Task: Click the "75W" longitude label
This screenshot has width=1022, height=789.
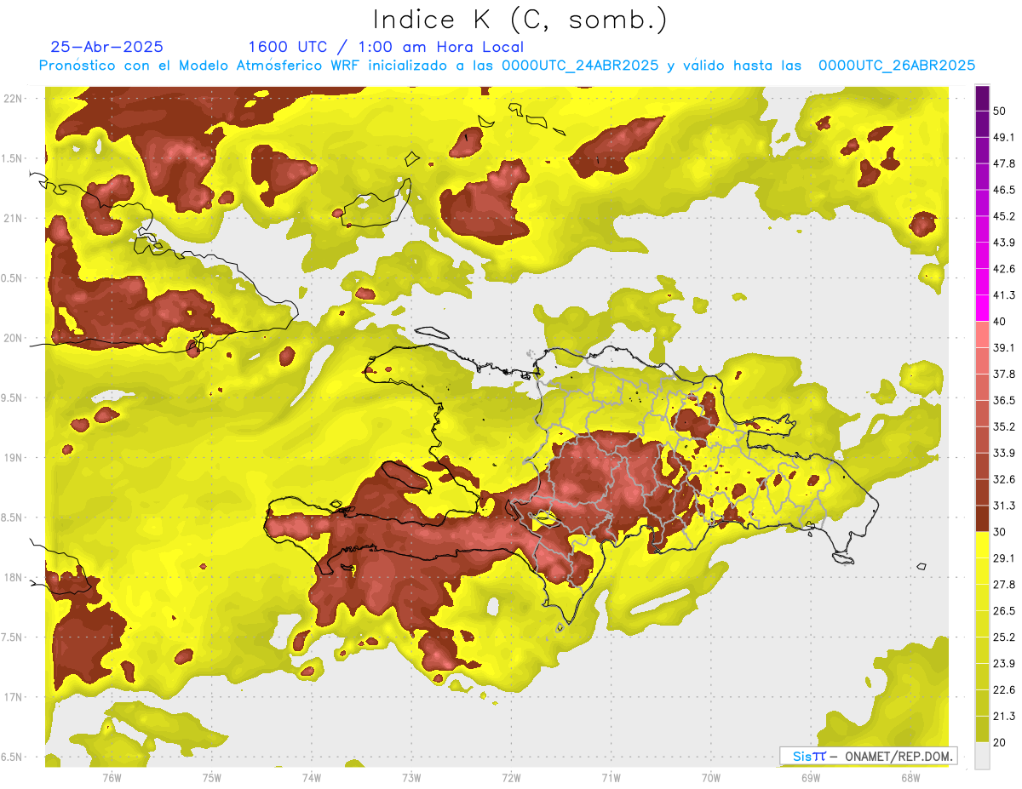Action: click(211, 777)
